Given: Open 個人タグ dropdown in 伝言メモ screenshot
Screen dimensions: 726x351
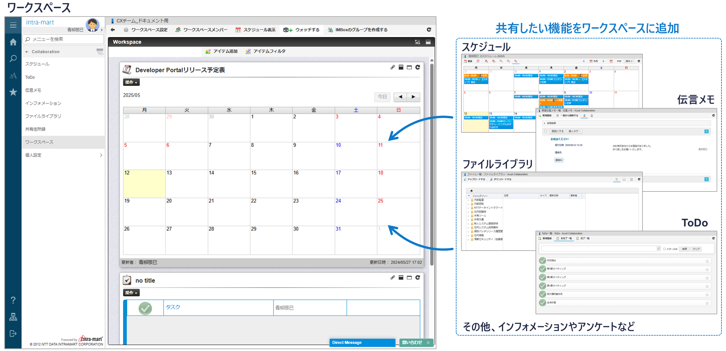Looking at the screenshot, I should coord(574,131).
